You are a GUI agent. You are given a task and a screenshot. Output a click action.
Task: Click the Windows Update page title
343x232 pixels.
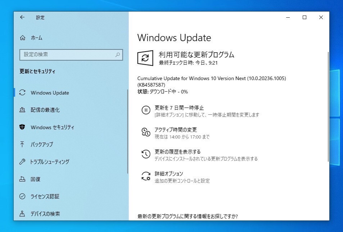click(x=174, y=38)
